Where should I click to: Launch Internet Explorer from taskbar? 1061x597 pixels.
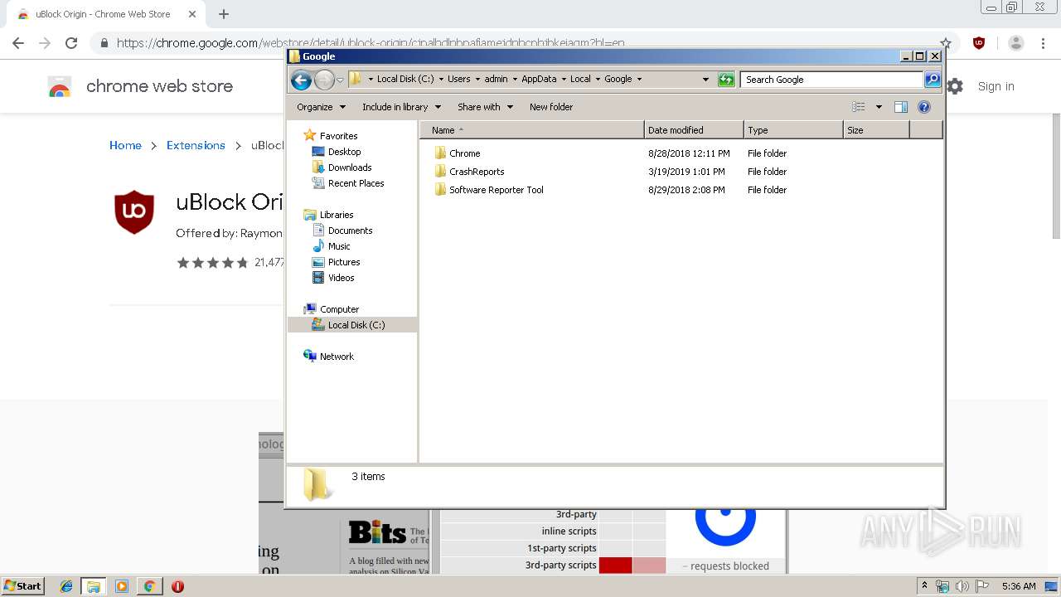(x=66, y=586)
